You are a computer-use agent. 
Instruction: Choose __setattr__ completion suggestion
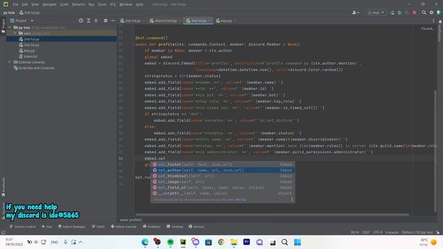coord(223,194)
